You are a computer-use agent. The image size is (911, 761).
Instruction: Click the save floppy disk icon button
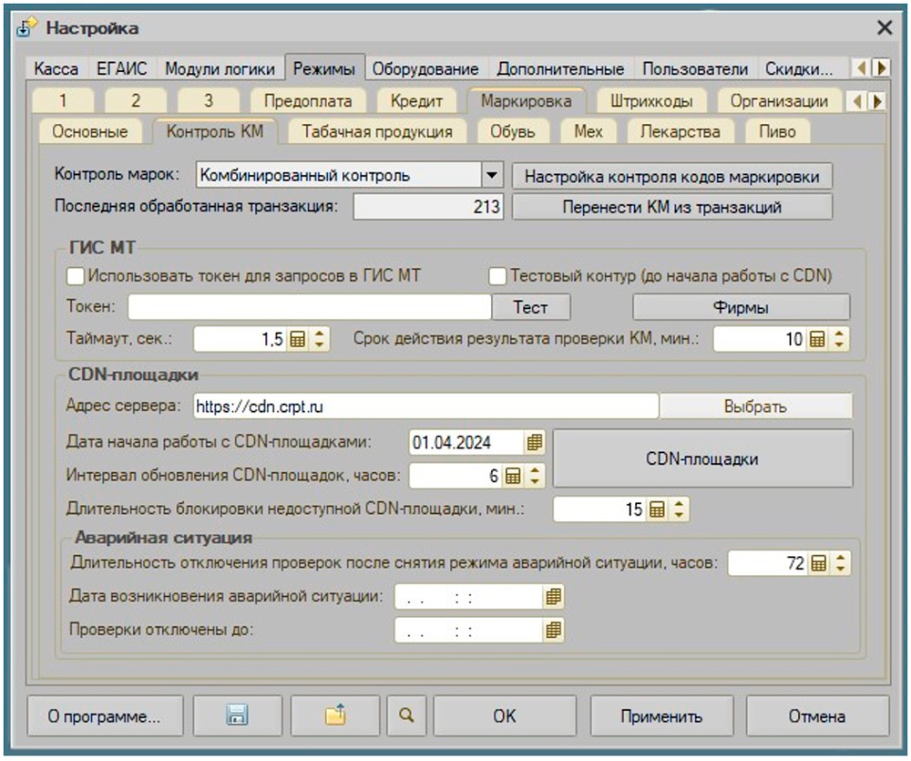(237, 716)
